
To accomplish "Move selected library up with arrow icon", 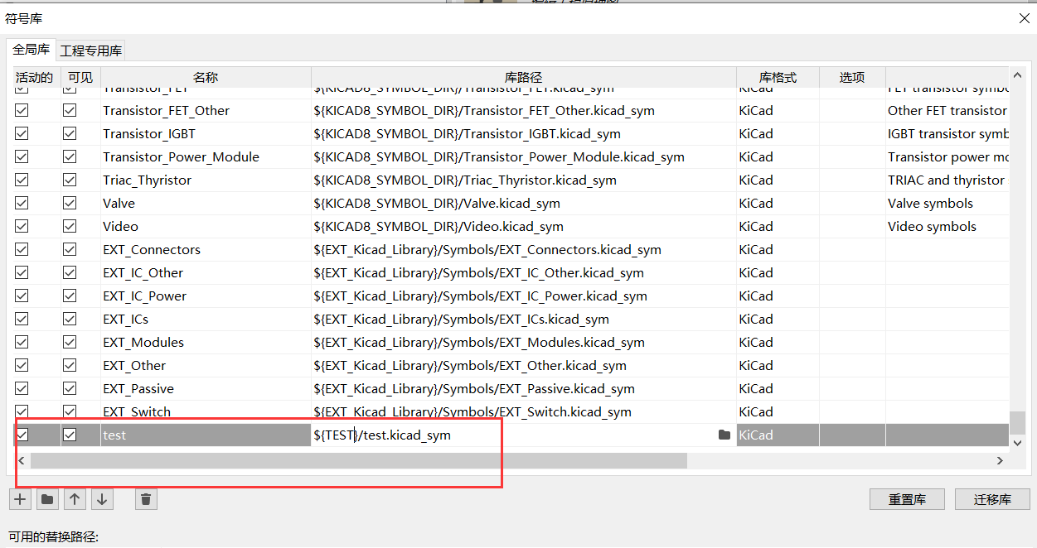I will (x=75, y=499).
